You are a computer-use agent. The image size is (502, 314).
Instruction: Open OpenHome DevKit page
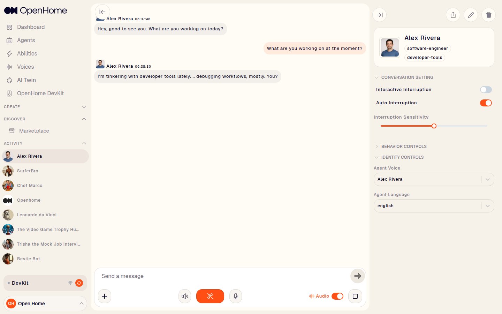[40, 93]
